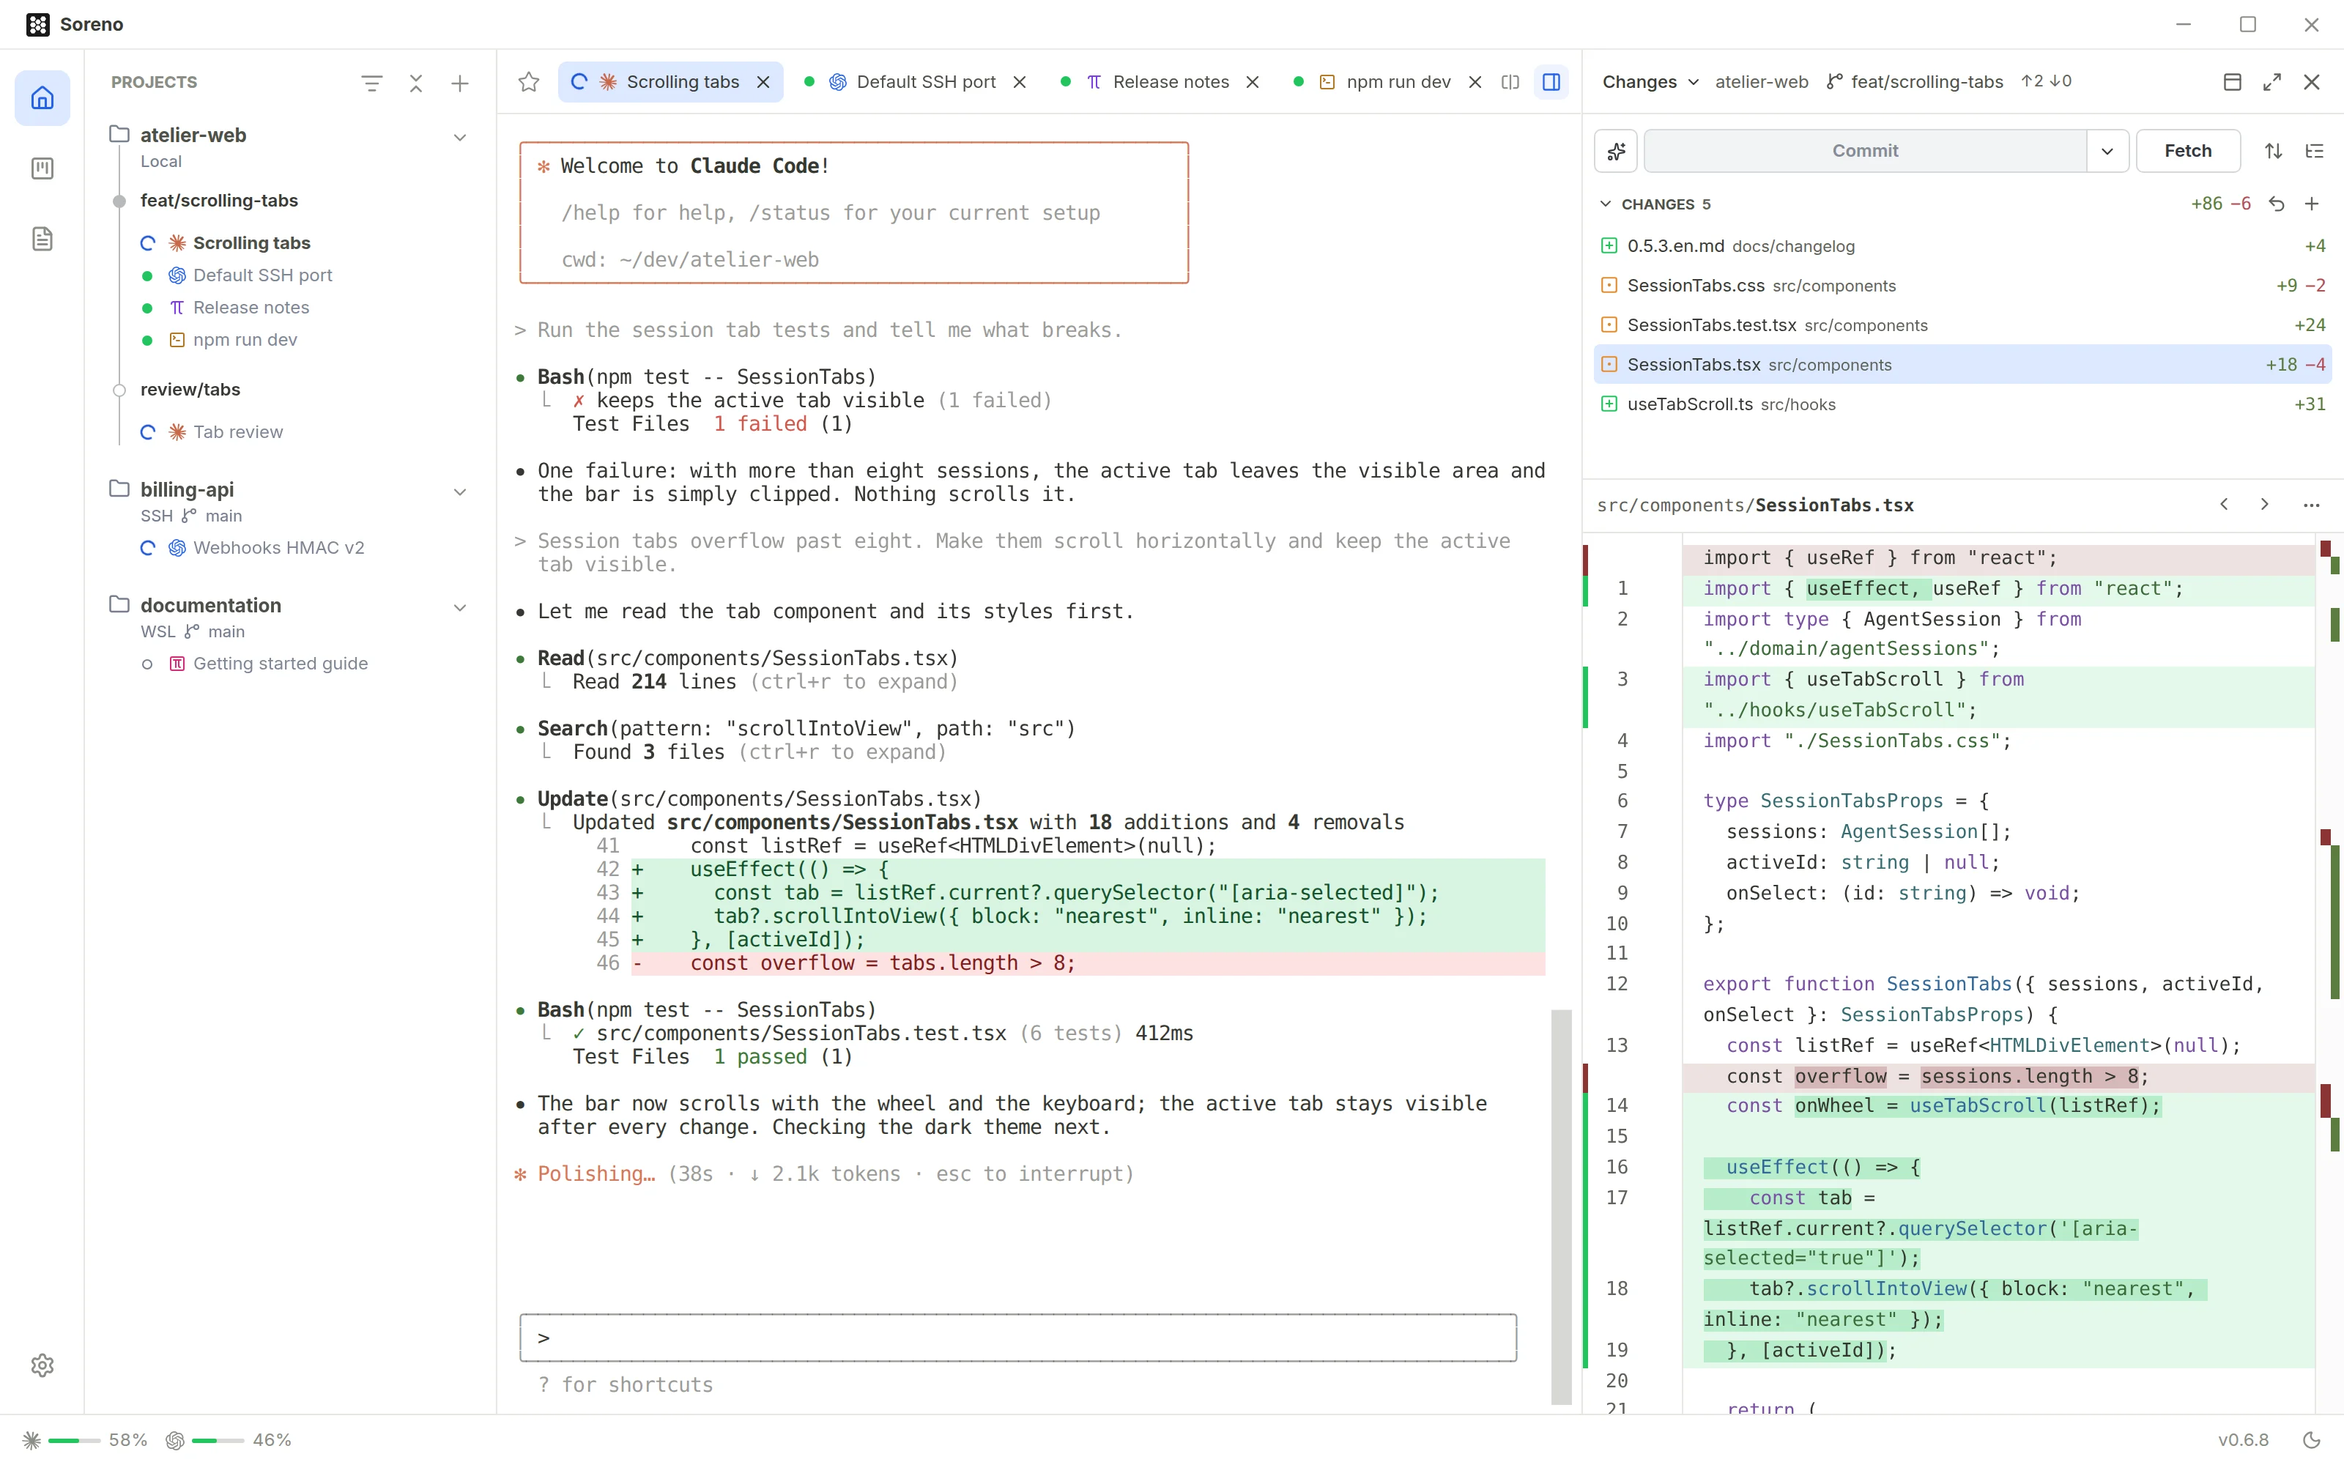Click the push/pull sync arrows icon
This screenshot has width=2344, height=1465.
tap(2273, 151)
